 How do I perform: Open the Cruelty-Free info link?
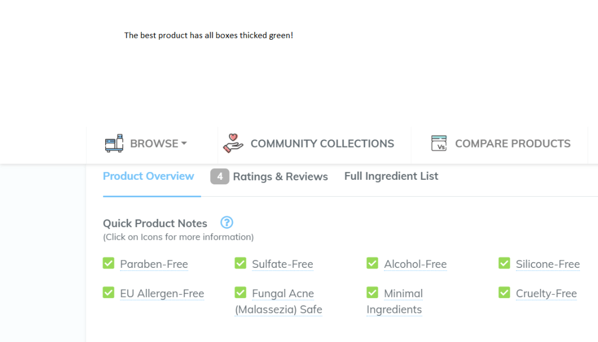[x=546, y=294]
